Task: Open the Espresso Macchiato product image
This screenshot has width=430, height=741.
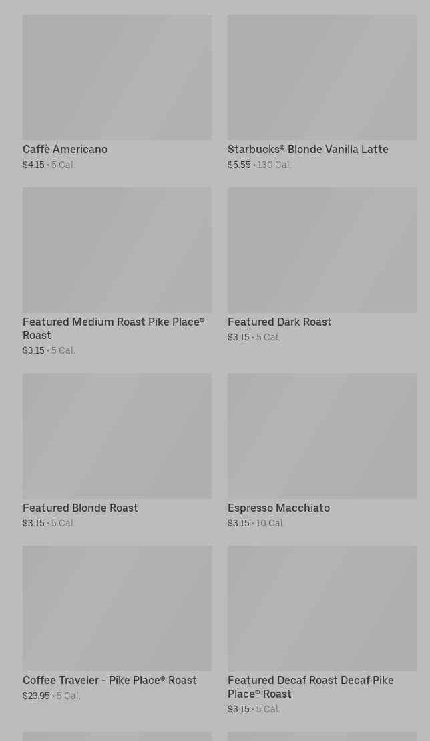Action: (x=322, y=436)
